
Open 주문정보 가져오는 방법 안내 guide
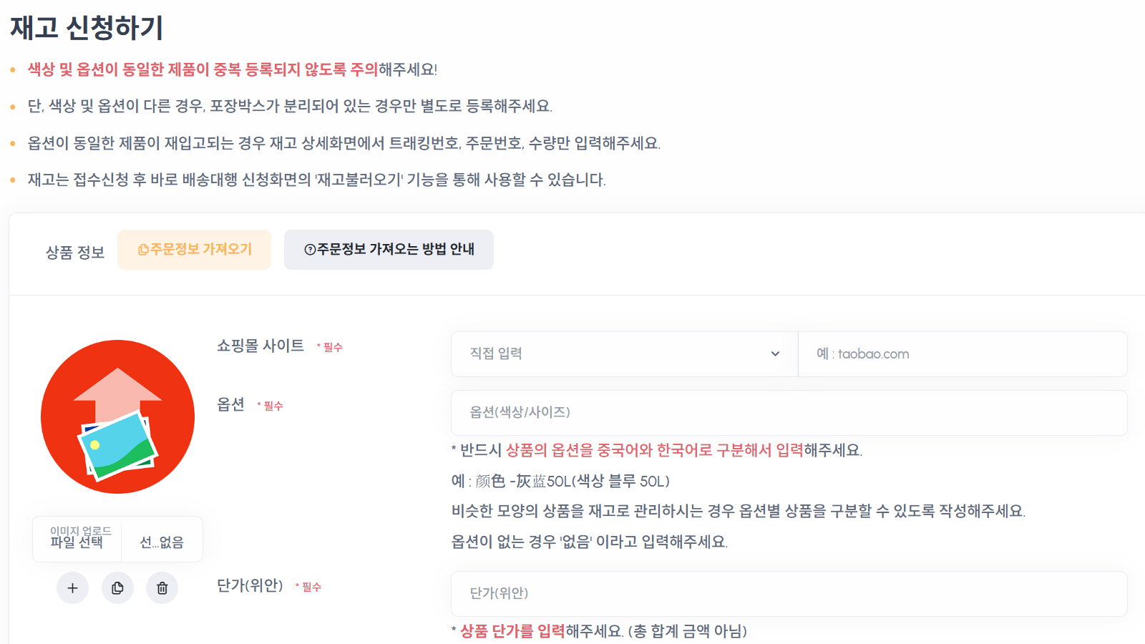coord(389,249)
